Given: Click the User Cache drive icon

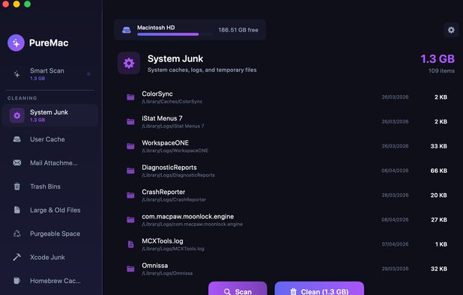Looking at the screenshot, I should [x=17, y=139].
